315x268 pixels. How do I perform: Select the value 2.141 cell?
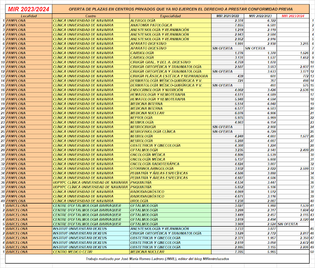260,150
